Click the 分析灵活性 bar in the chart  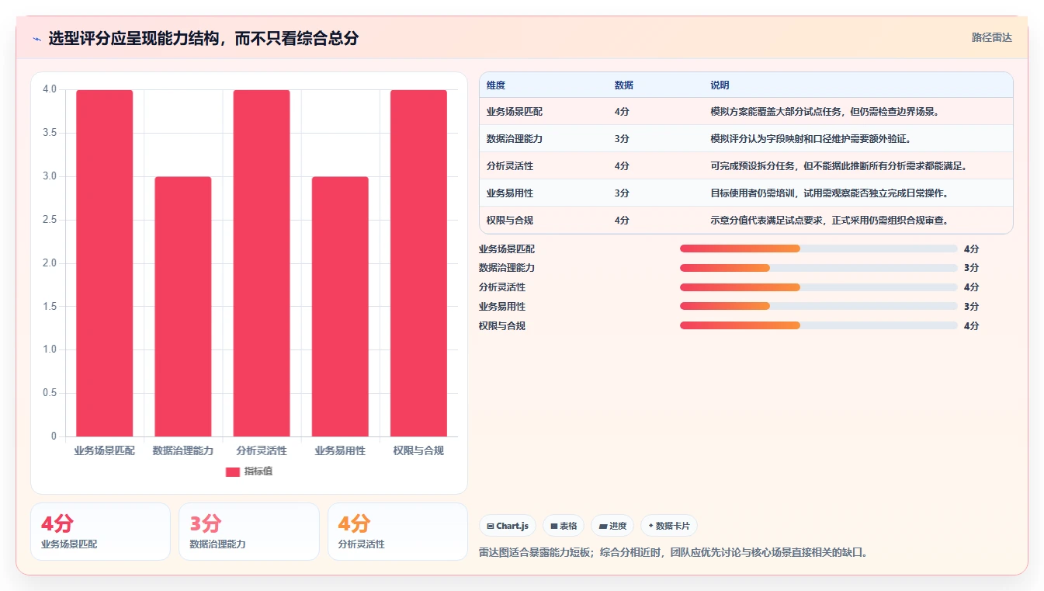262,263
